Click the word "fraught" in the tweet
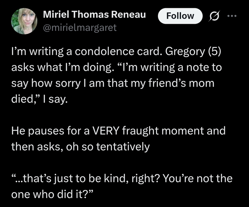The image size is (249, 207). pos(140,131)
